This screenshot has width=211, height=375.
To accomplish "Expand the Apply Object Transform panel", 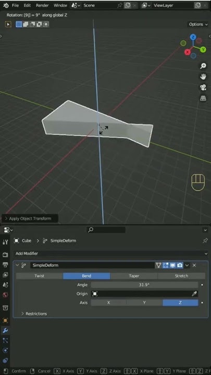I will point(30,219).
